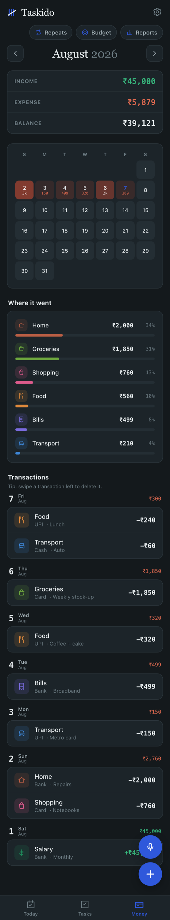Open the Reports button
Image resolution: width=170 pixels, height=920 pixels.
point(141,33)
